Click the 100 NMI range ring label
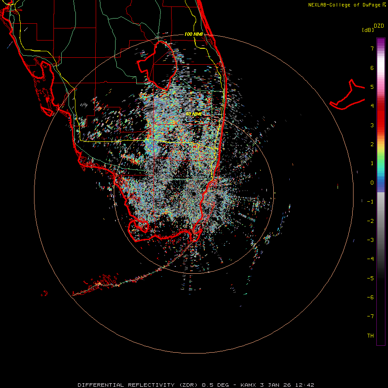The width and height of the screenshot is (388, 388). coord(194,34)
